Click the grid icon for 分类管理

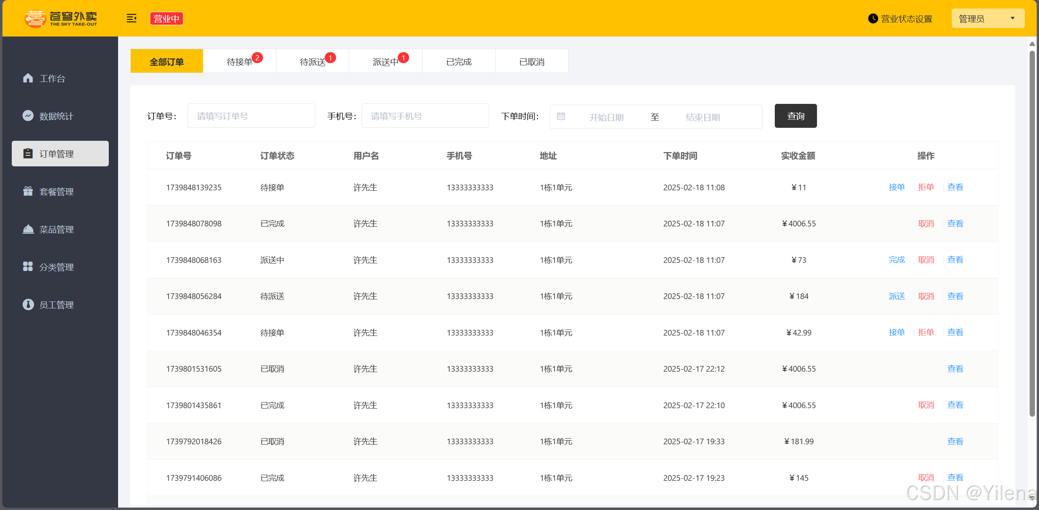pyautogui.click(x=28, y=267)
